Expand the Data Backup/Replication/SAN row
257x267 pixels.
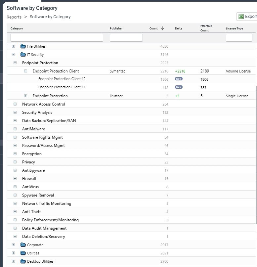coord(15,120)
